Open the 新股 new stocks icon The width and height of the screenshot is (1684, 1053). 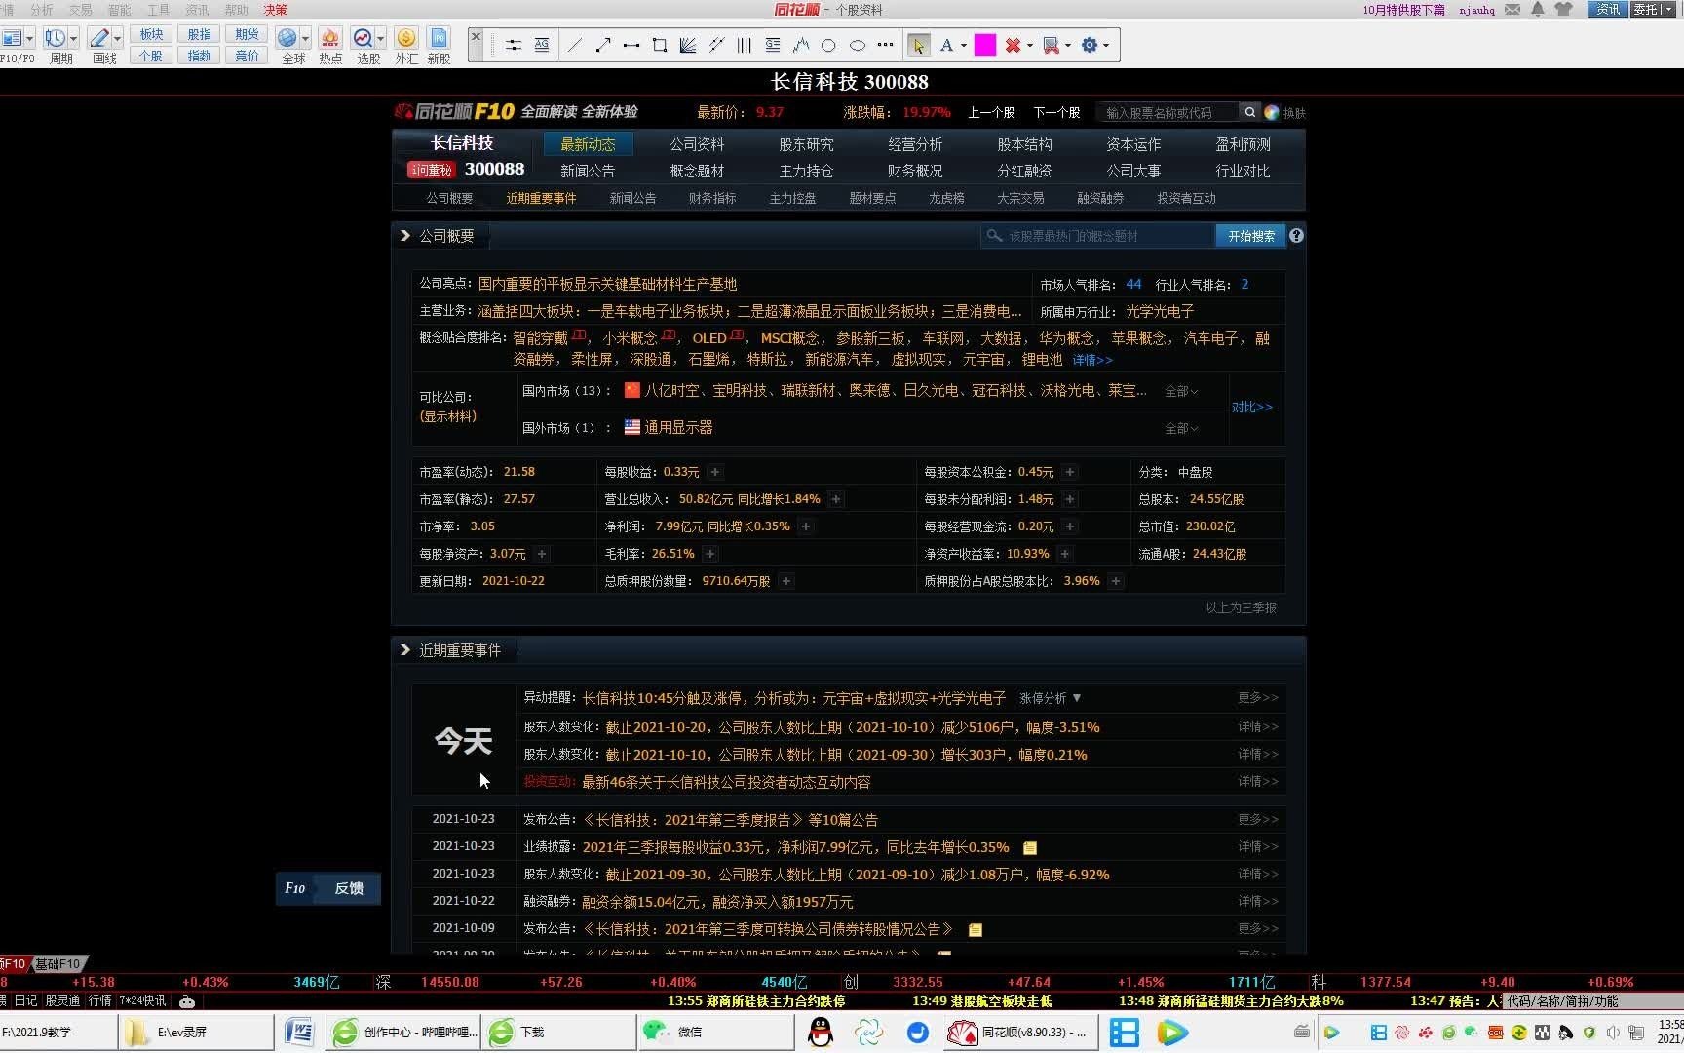[440, 38]
